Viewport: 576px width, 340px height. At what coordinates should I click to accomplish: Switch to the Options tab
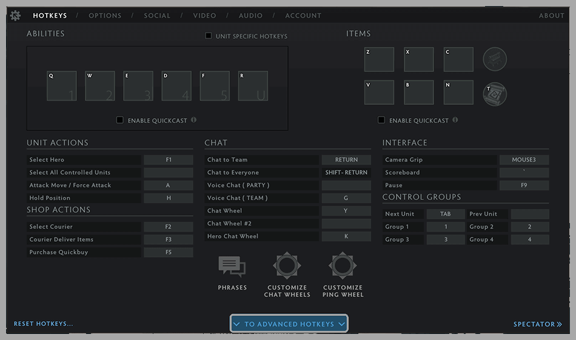pos(105,15)
